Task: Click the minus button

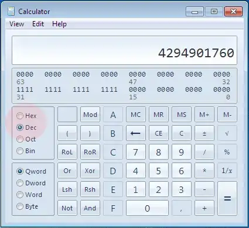Action: [x=204, y=189]
